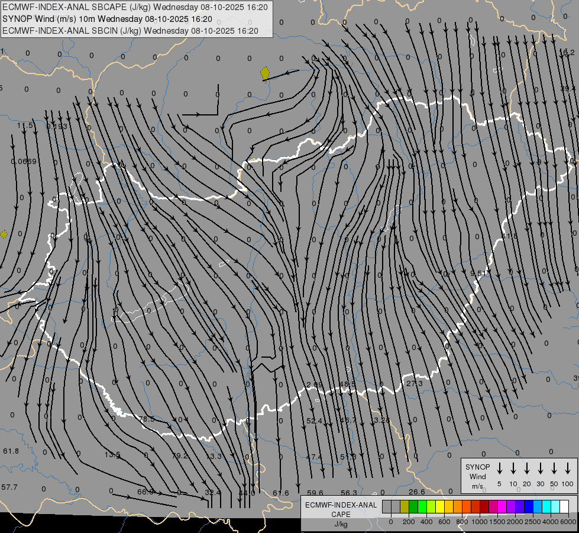The width and height of the screenshot is (579, 533).
Task: Pick the olive CAPE swatch left of 200
Action: click(x=405, y=506)
